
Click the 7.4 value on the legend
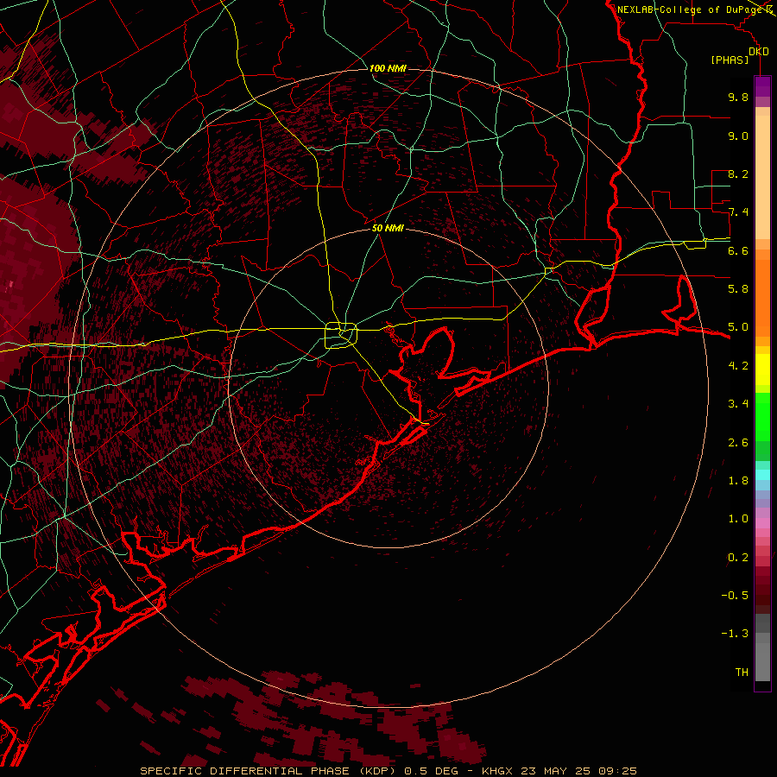point(738,212)
